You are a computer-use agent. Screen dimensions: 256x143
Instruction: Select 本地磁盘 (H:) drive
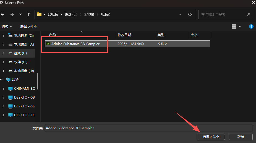point(21,71)
